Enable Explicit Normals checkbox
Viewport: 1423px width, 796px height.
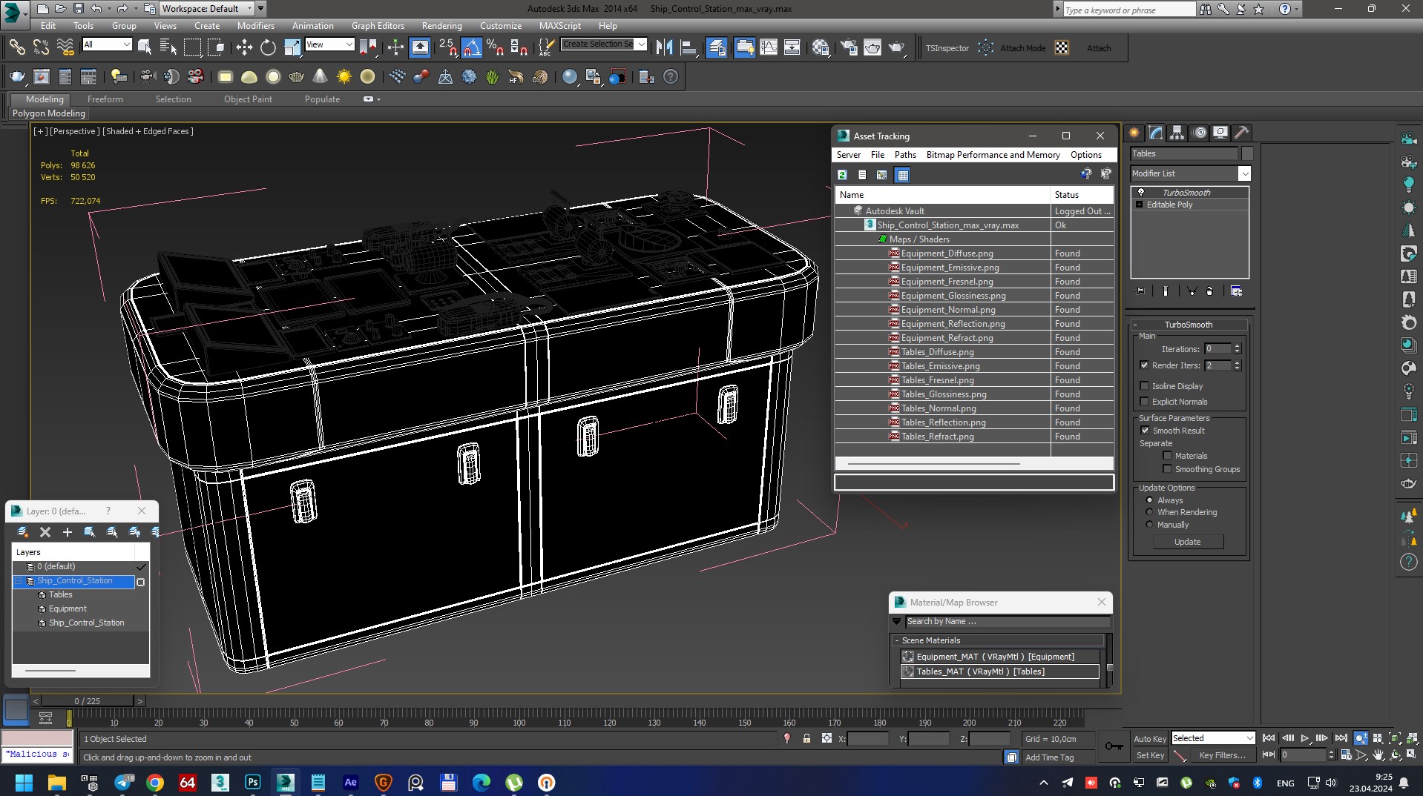point(1144,402)
